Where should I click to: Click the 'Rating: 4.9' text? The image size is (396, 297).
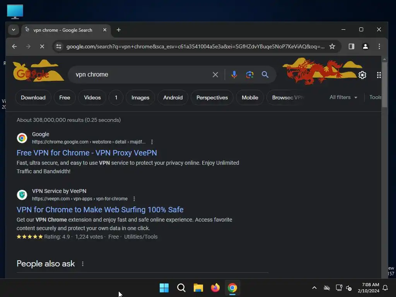pos(57,237)
